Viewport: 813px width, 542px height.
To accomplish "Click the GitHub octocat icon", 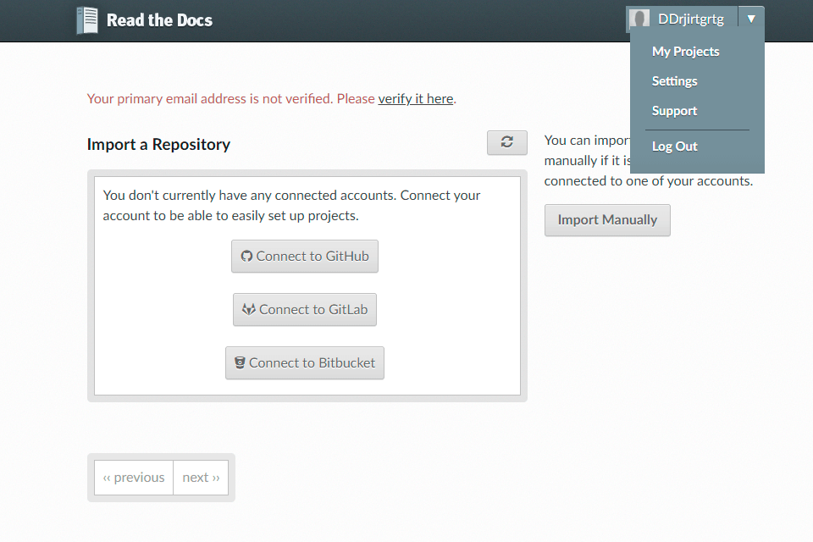I will (x=246, y=257).
